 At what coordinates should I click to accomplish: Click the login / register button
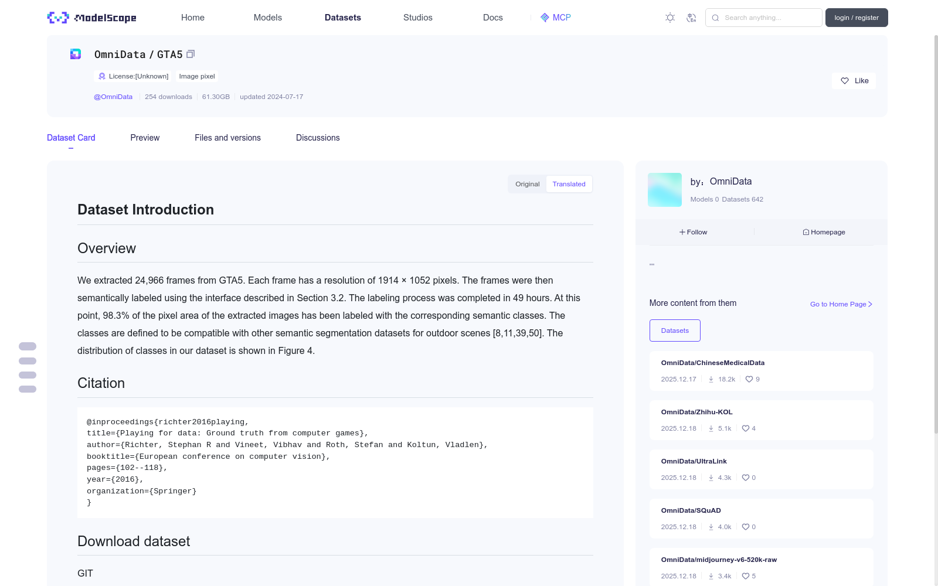click(x=857, y=18)
